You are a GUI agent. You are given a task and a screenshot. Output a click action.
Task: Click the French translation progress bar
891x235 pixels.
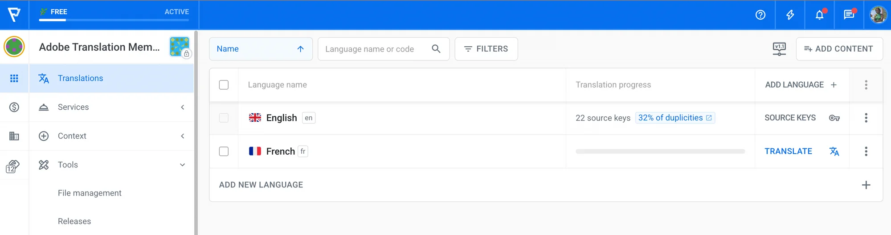click(660, 151)
